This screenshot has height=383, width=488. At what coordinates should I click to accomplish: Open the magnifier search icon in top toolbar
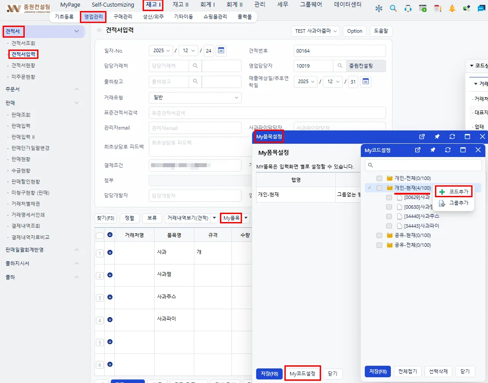393,8
